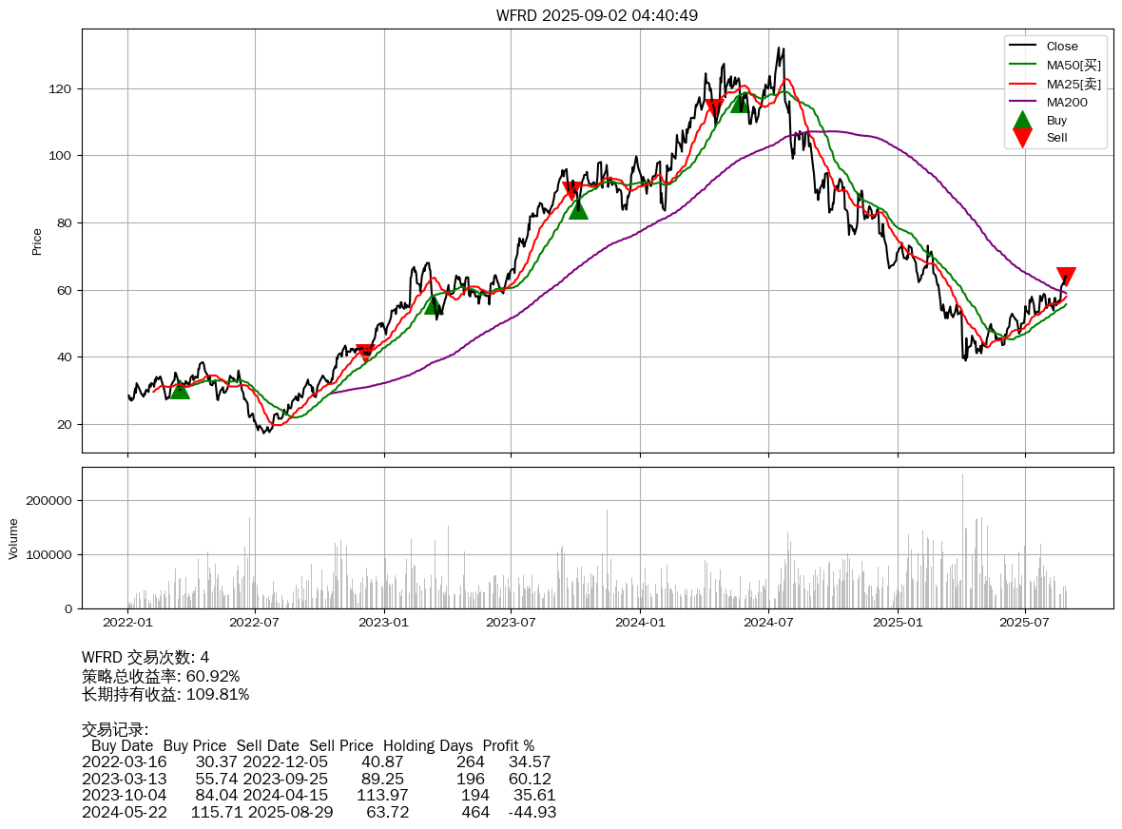Click the trade row with buy date 2023-03-13
The width and height of the screenshot is (1122, 829).
[319, 778]
